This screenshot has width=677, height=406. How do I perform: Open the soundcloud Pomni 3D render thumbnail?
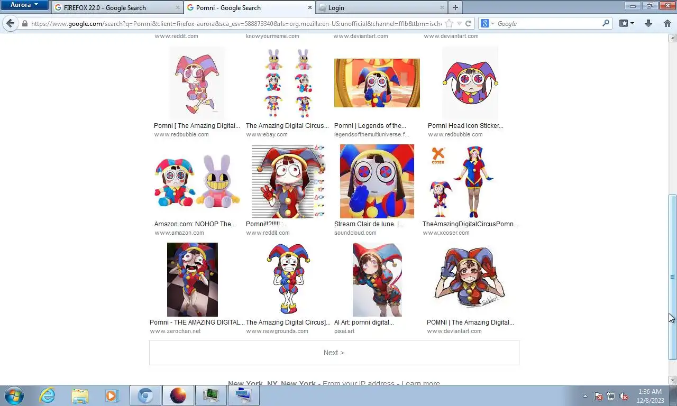[x=377, y=181]
